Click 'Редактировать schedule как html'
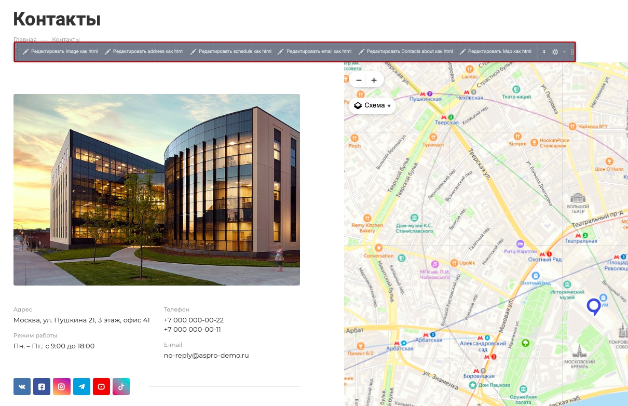The image size is (628, 406). tap(230, 52)
